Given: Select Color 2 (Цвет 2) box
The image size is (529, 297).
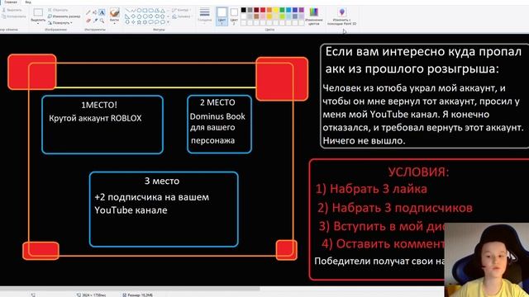Looking at the screenshot, I should click(234, 16).
